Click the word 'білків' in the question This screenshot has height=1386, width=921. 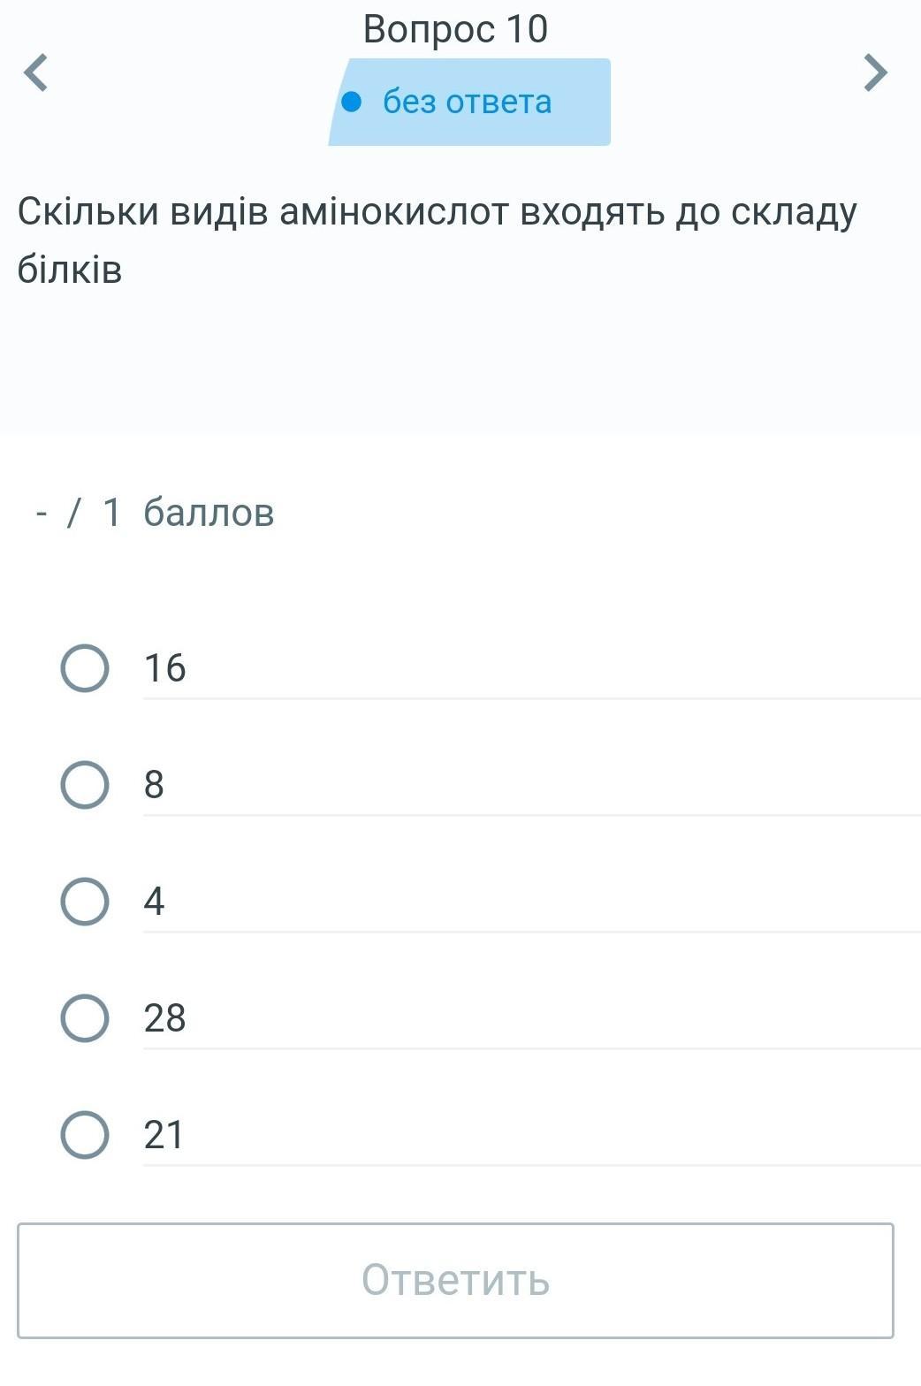pos(70,270)
